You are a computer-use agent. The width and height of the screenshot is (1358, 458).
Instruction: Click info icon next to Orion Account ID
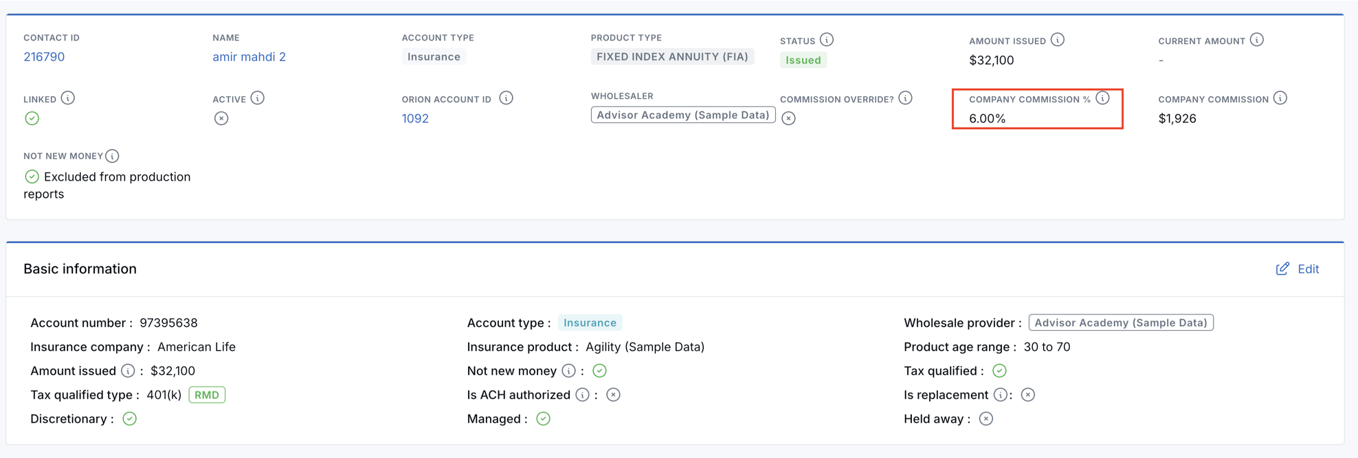506,98
